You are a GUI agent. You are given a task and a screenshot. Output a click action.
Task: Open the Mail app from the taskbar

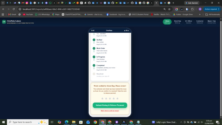pyautogui.click(x=88, y=122)
